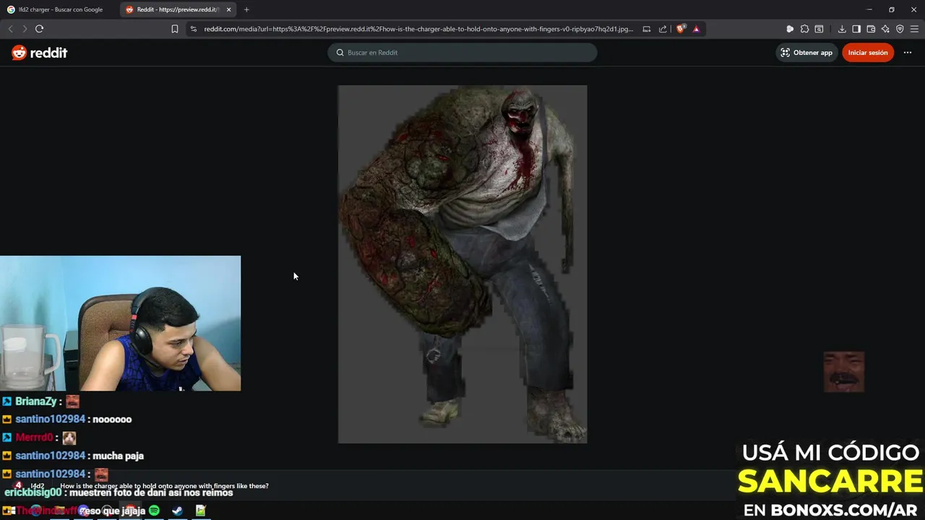
Task: Open Brave Wallet icon
Action: [871, 29]
